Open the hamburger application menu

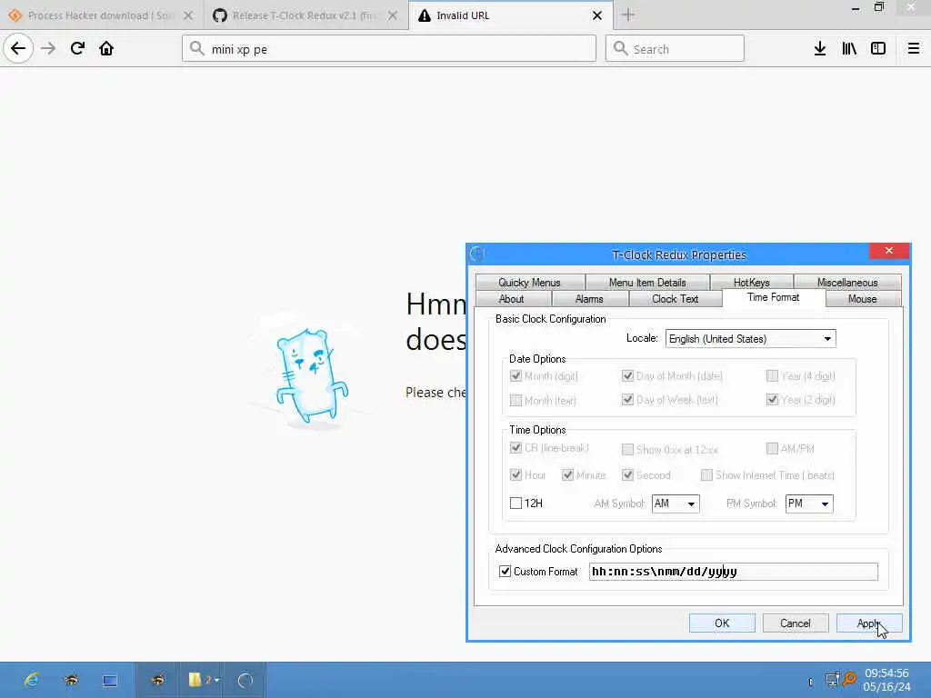coord(914,49)
